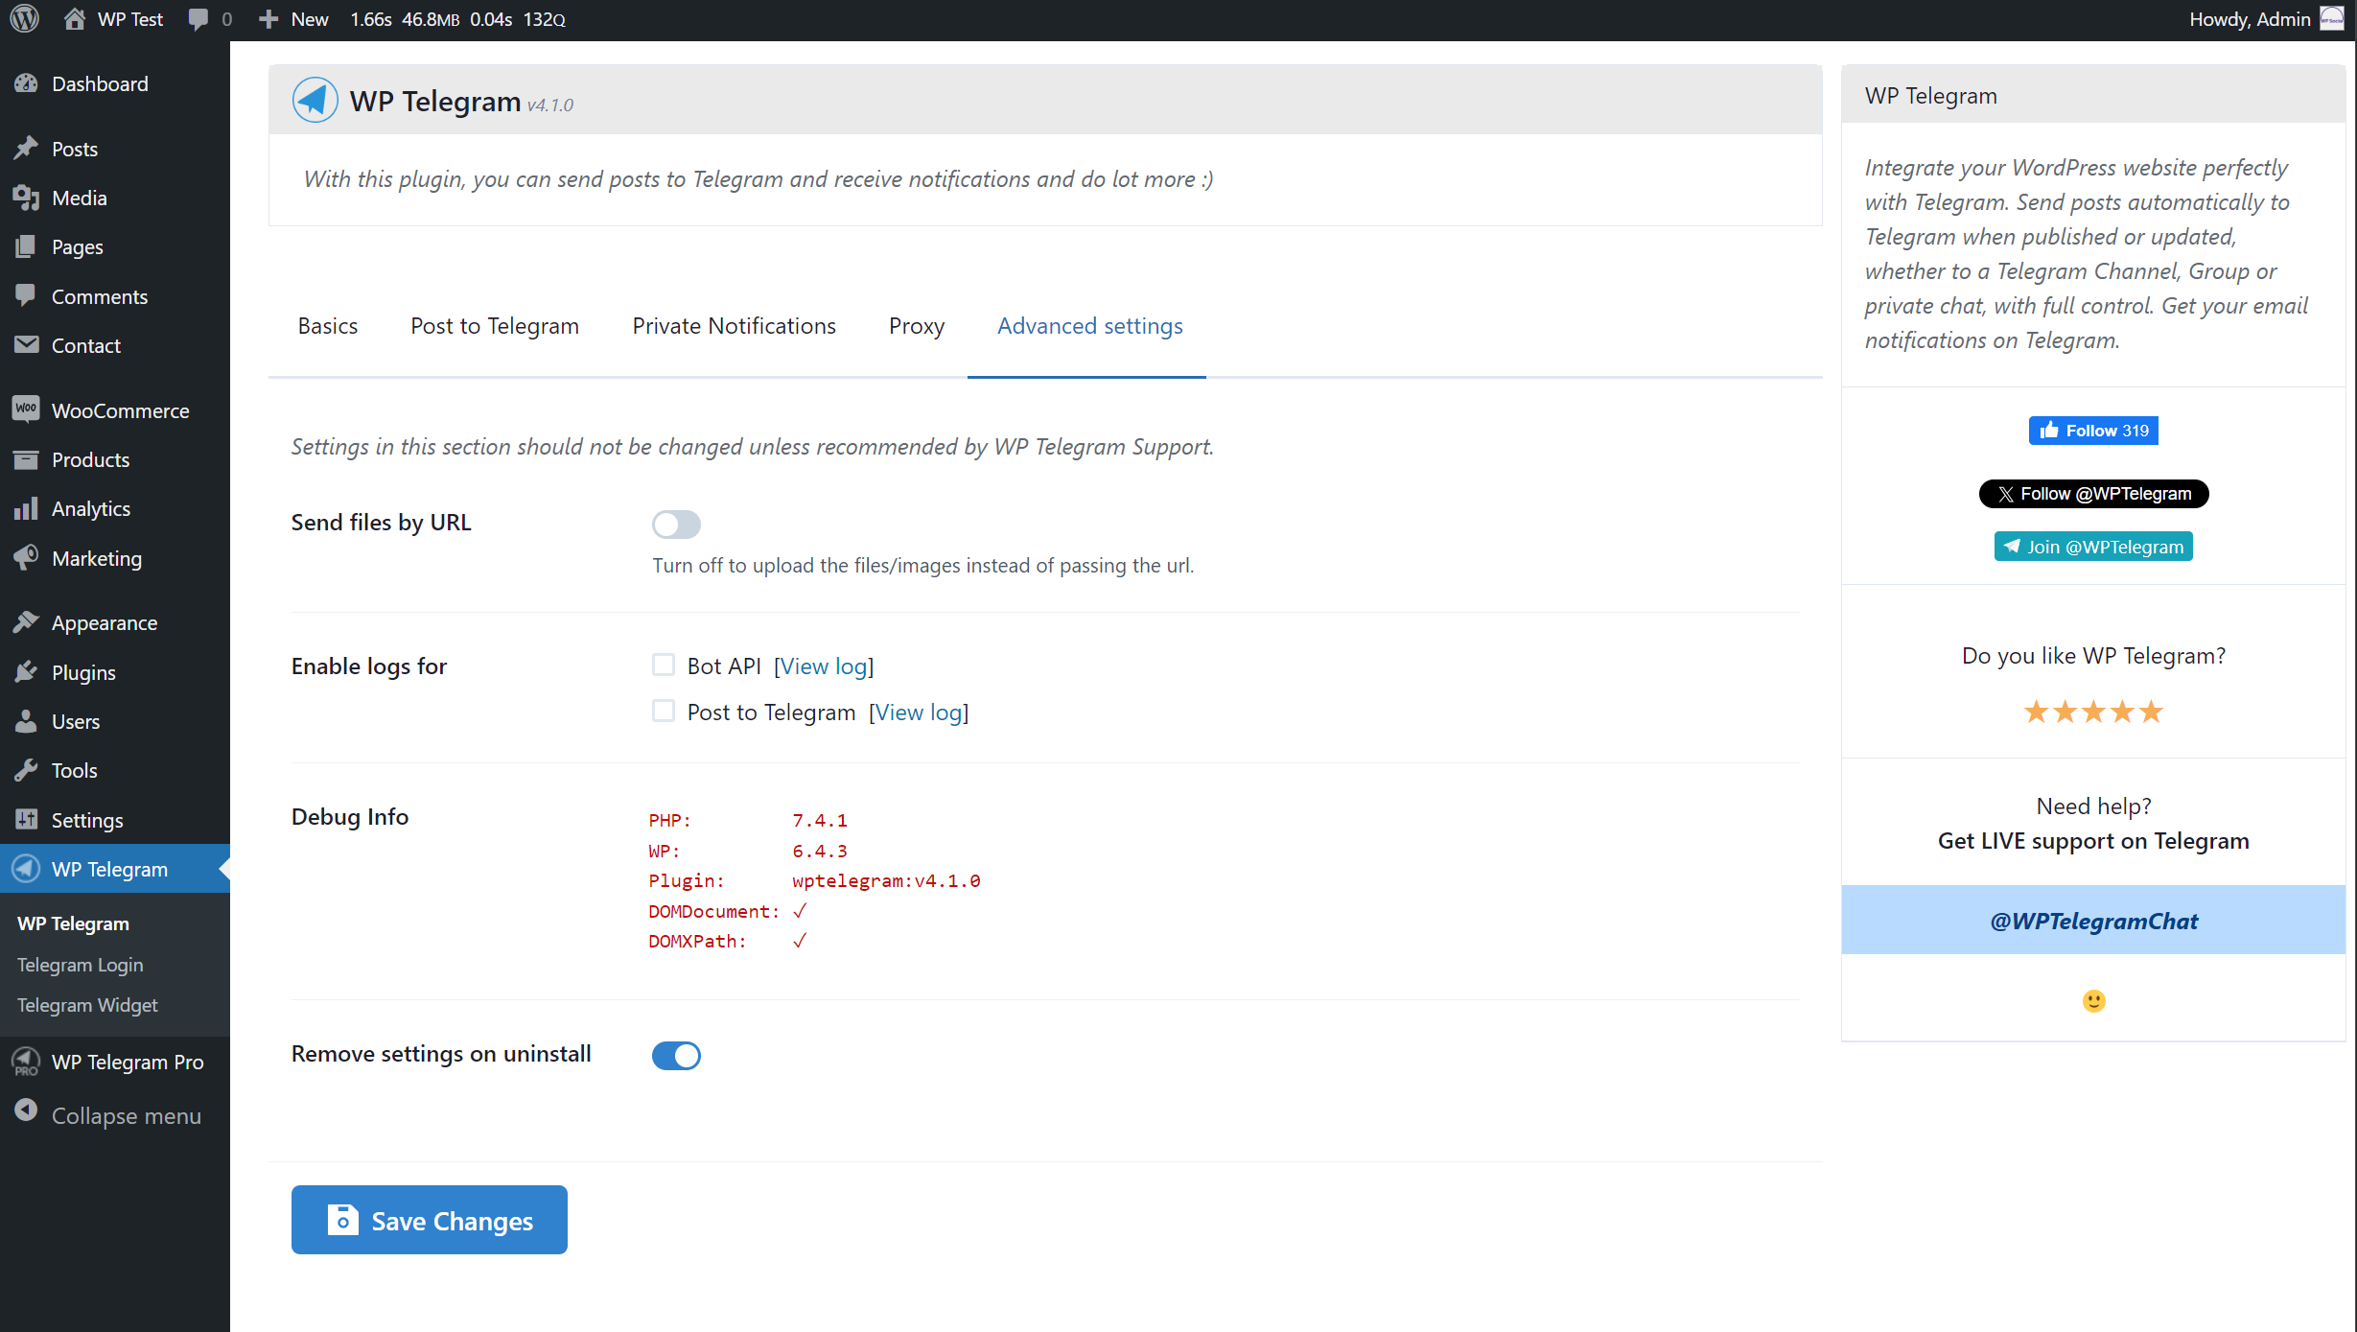Image resolution: width=2357 pixels, height=1332 pixels.
Task: Click the Save Changes button
Action: pos(429,1220)
